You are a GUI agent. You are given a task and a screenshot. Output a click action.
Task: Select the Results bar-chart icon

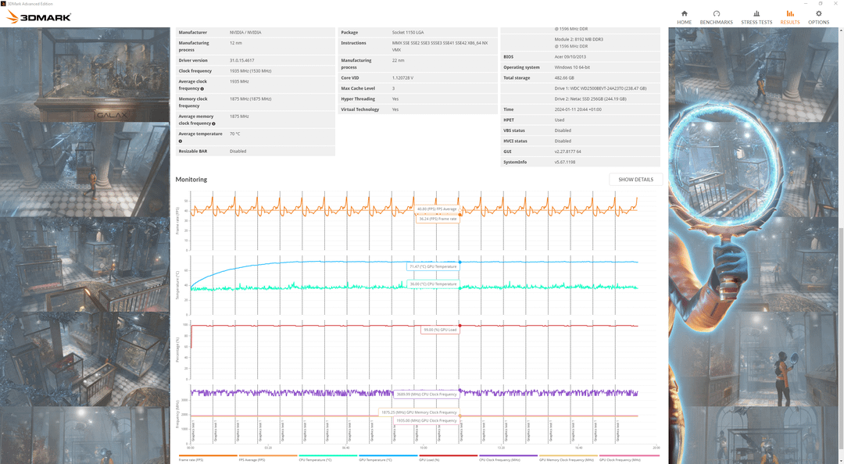click(x=789, y=13)
